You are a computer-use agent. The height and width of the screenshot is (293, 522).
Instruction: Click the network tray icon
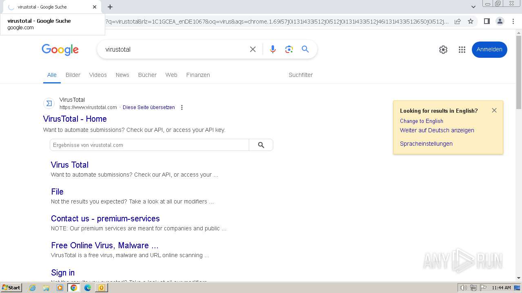pyautogui.click(x=473, y=288)
